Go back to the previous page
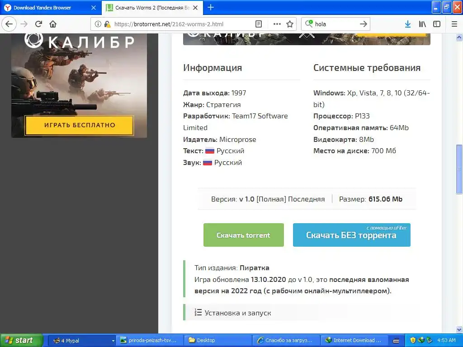Image resolution: width=463 pixels, height=347 pixels. coord(9,24)
